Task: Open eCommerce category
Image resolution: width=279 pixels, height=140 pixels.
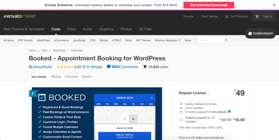Action: 61,40
